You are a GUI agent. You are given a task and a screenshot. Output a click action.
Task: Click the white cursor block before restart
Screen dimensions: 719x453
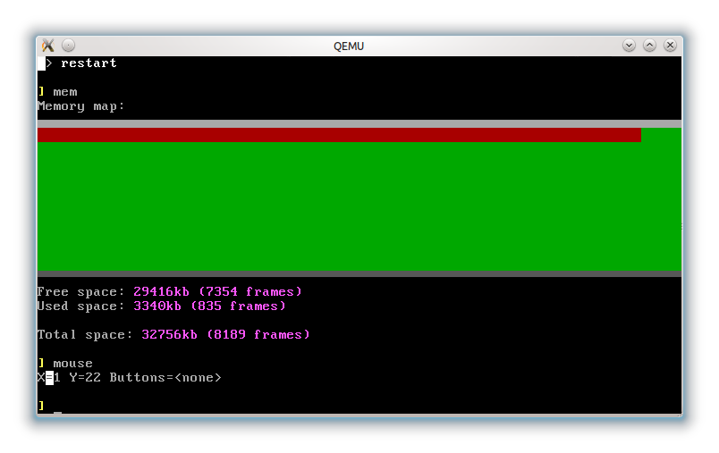point(41,63)
